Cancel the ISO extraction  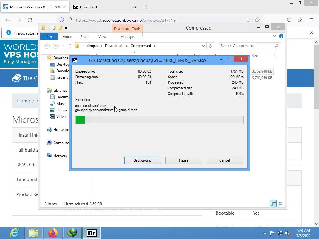(x=225, y=160)
